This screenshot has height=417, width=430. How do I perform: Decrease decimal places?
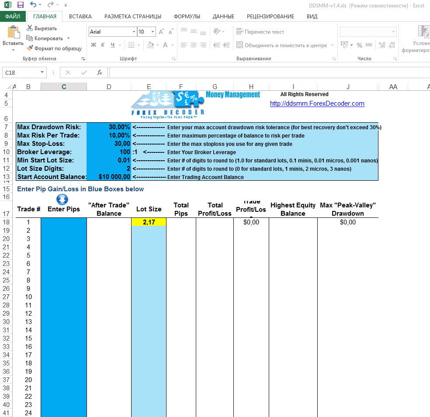coord(392,45)
